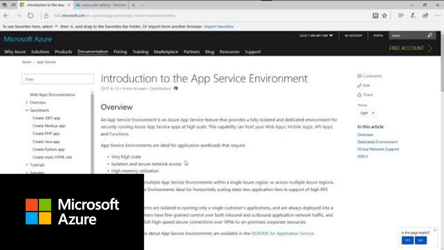Open the browser More menu (three dots)

437,16
